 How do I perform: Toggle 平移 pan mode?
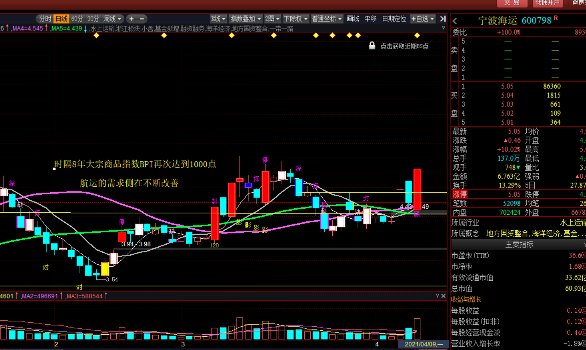point(370,19)
